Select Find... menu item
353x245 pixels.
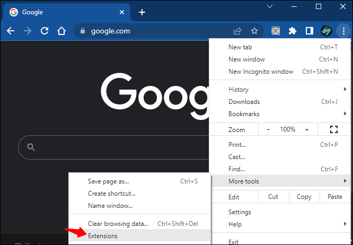(x=280, y=169)
